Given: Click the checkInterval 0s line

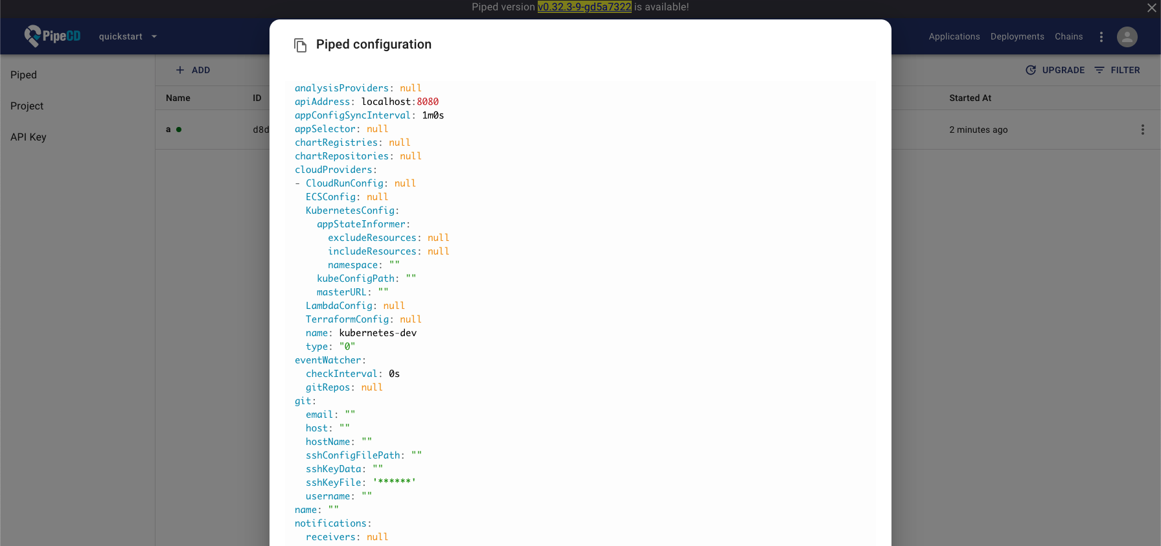Looking at the screenshot, I should [x=353, y=374].
